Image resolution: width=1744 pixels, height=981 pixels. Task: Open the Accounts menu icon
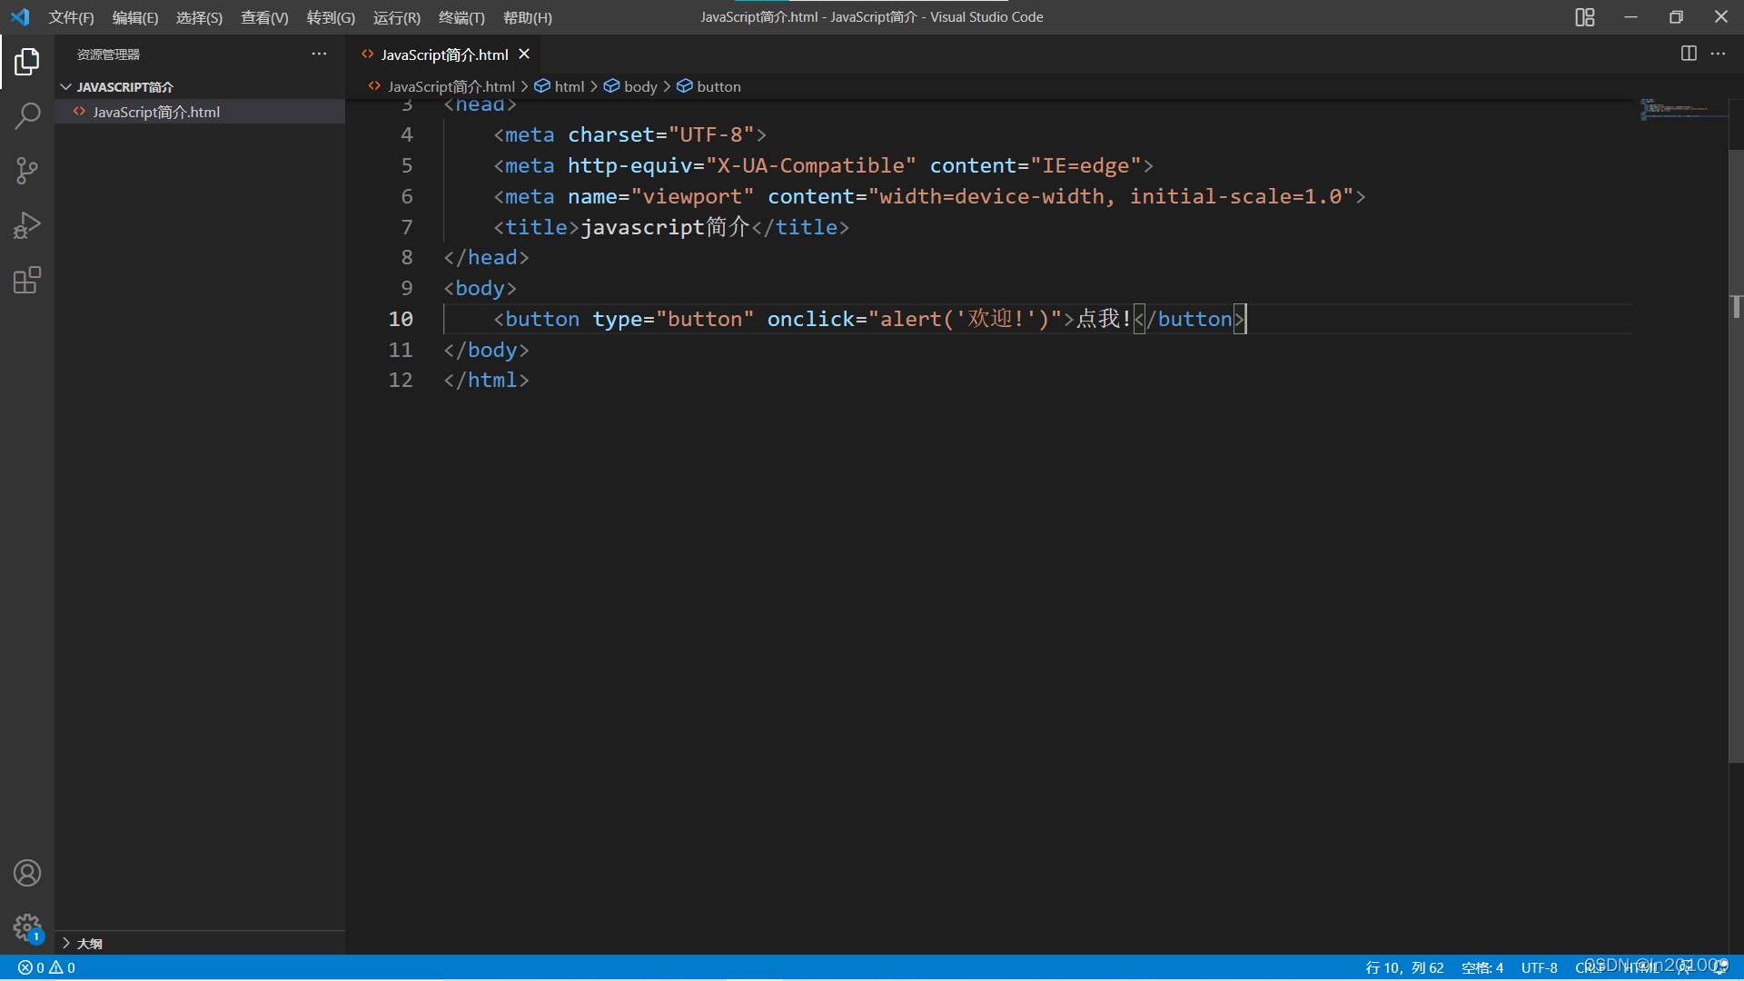(x=27, y=873)
